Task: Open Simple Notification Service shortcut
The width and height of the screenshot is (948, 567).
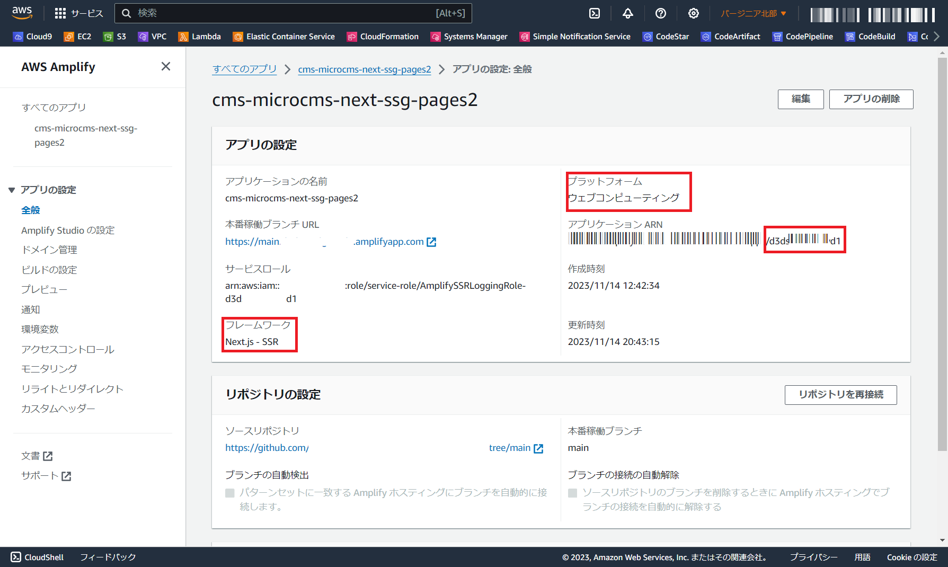Action: [x=575, y=37]
